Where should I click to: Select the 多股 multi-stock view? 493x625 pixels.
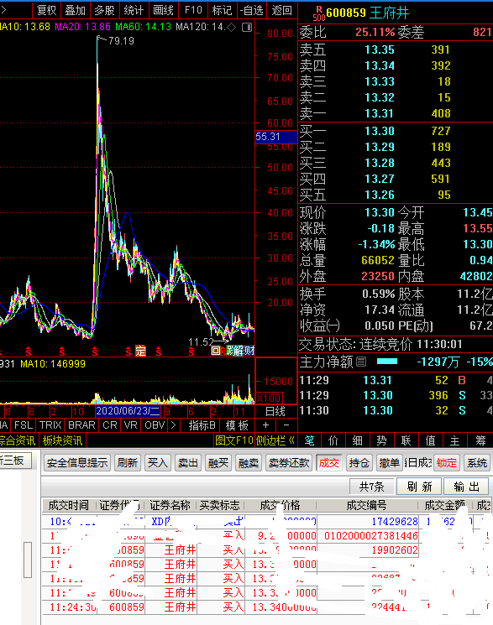tap(105, 10)
